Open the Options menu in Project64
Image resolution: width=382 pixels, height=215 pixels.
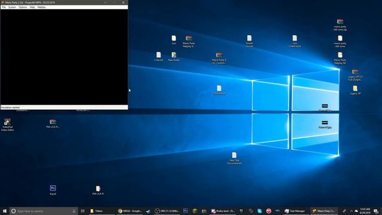coord(23,7)
